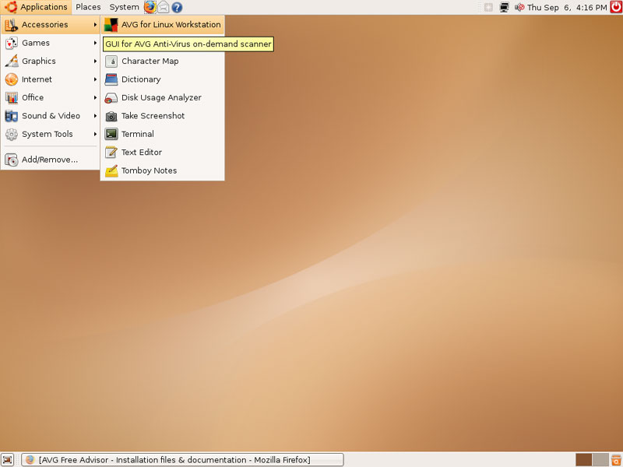The image size is (623, 467).
Task: Switch to the first workspace
Action: click(x=583, y=460)
